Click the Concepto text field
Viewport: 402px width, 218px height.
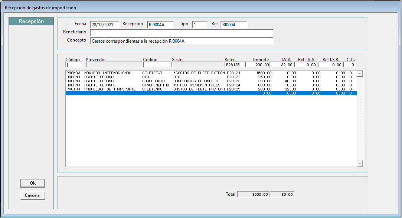coord(182,41)
